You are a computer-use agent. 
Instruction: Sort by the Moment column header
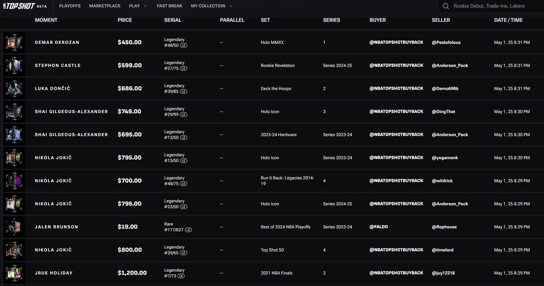pos(46,20)
